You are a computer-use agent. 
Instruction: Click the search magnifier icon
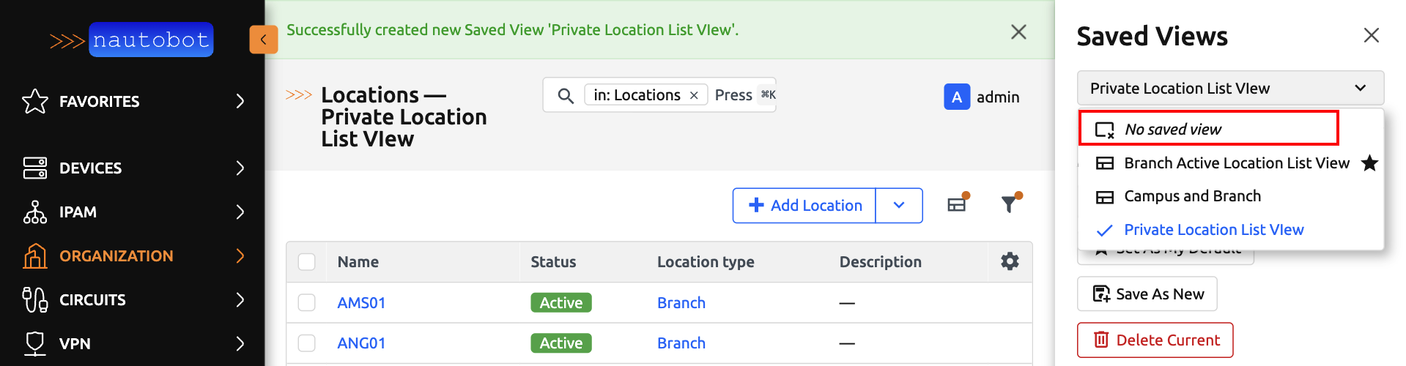click(x=565, y=95)
